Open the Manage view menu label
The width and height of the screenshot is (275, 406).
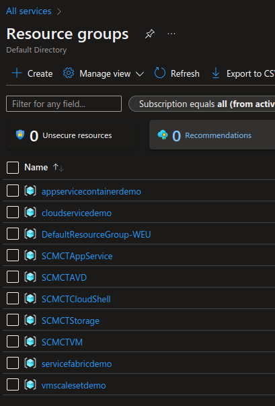[x=105, y=74]
